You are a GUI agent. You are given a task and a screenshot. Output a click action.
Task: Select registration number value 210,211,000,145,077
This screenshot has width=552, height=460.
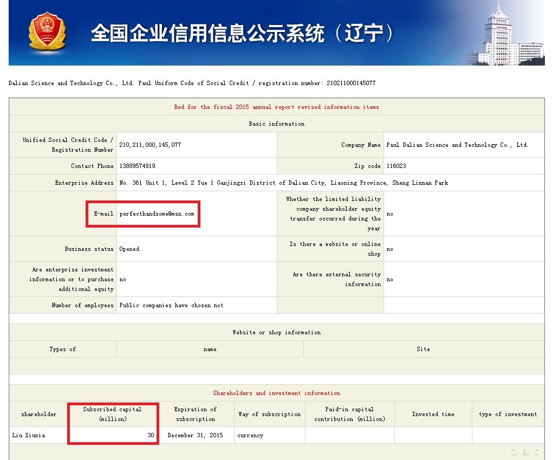pos(150,145)
